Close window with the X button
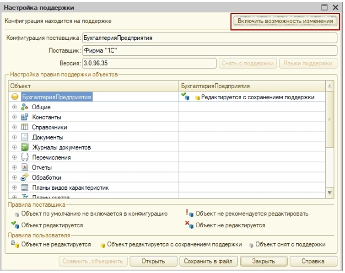 coord(335,7)
